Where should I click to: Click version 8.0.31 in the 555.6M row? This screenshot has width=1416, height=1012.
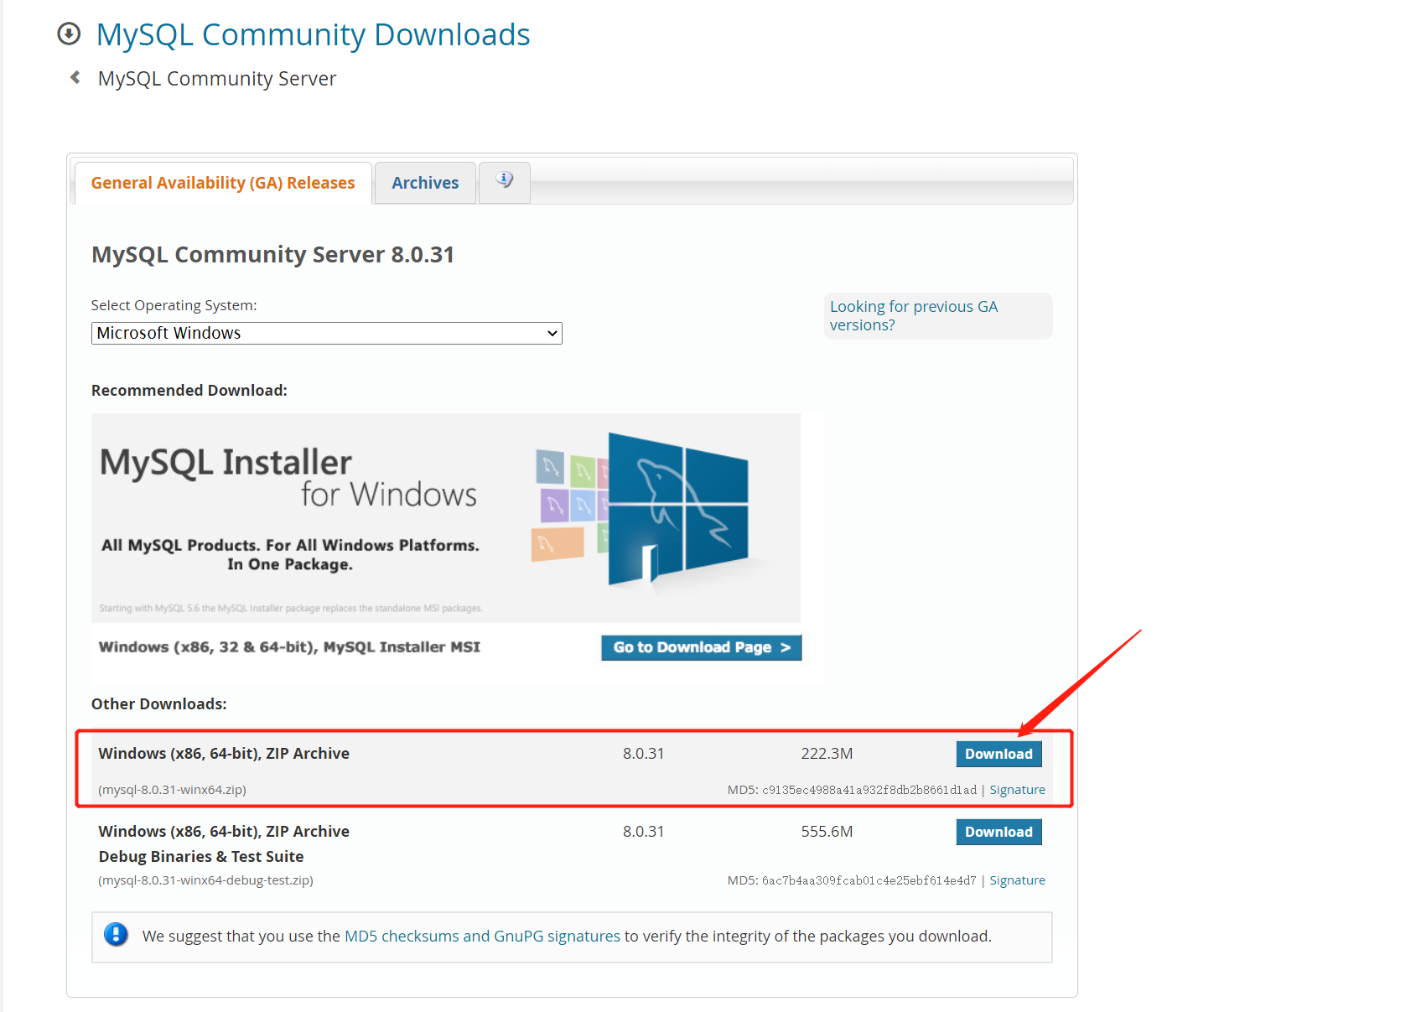point(643,832)
